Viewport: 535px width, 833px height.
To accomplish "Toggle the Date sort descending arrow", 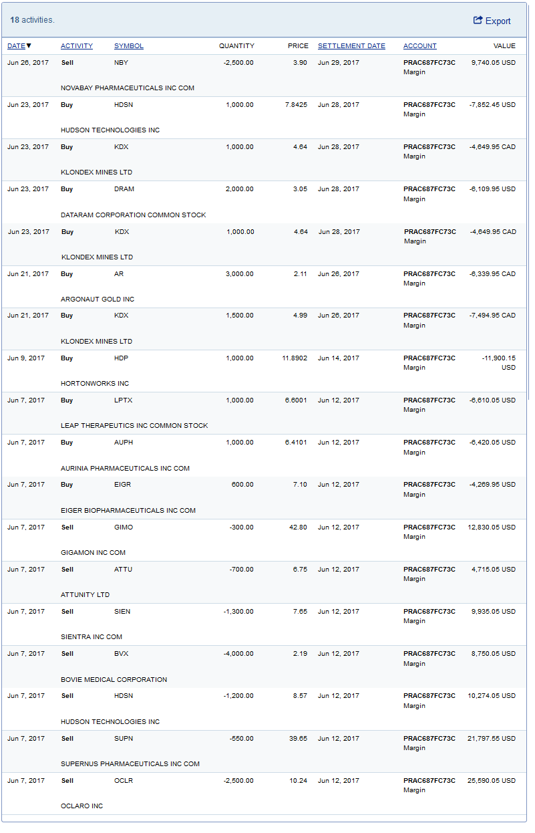I will pyautogui.click(x=29, y=46).
